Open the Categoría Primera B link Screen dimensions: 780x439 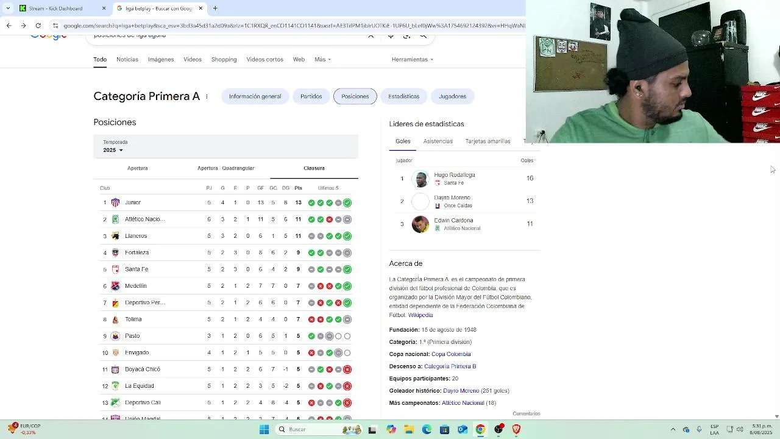tap(450, 366)
